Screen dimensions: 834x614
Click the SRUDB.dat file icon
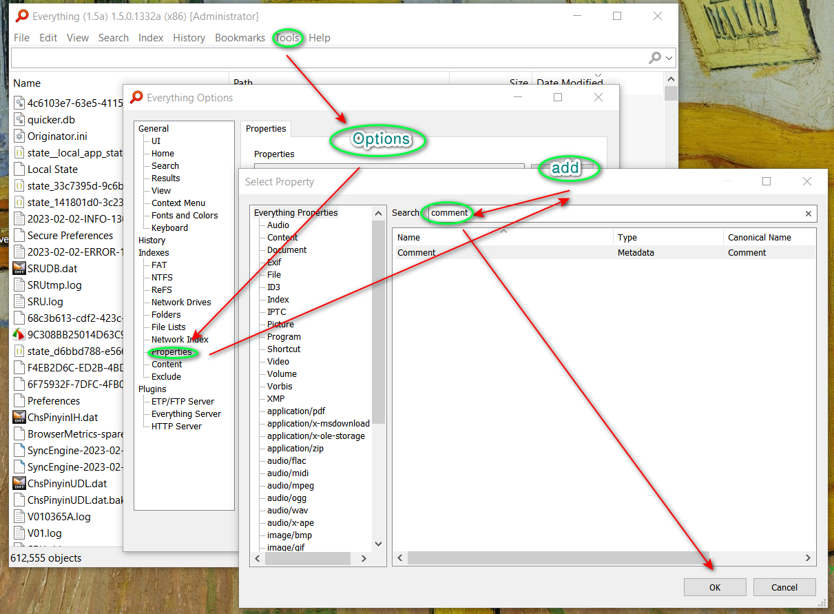(x=19, y=269)
